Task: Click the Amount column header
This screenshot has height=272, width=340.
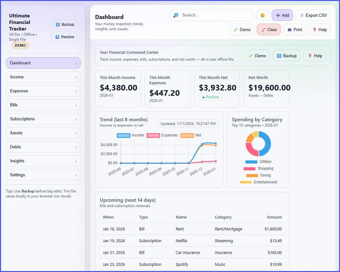Action: pos(274,217)
